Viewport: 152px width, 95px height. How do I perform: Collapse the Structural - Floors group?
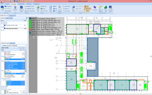pyautogui.click(x=2, y=90)
